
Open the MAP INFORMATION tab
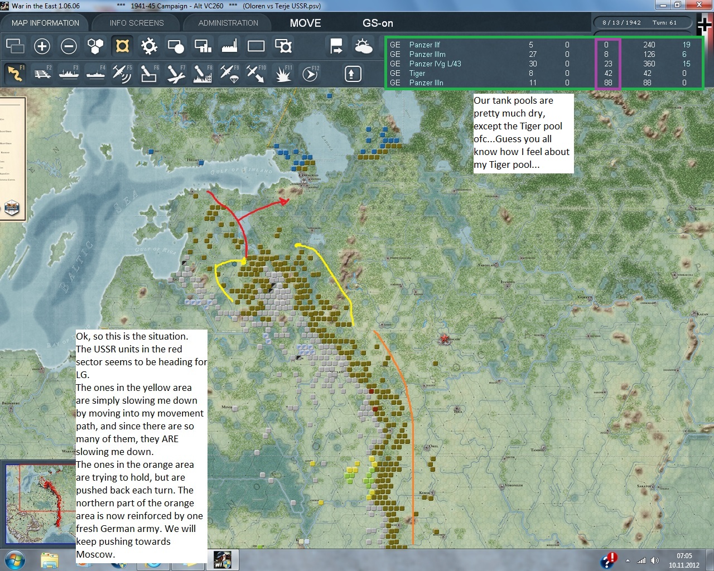point(46,23)
